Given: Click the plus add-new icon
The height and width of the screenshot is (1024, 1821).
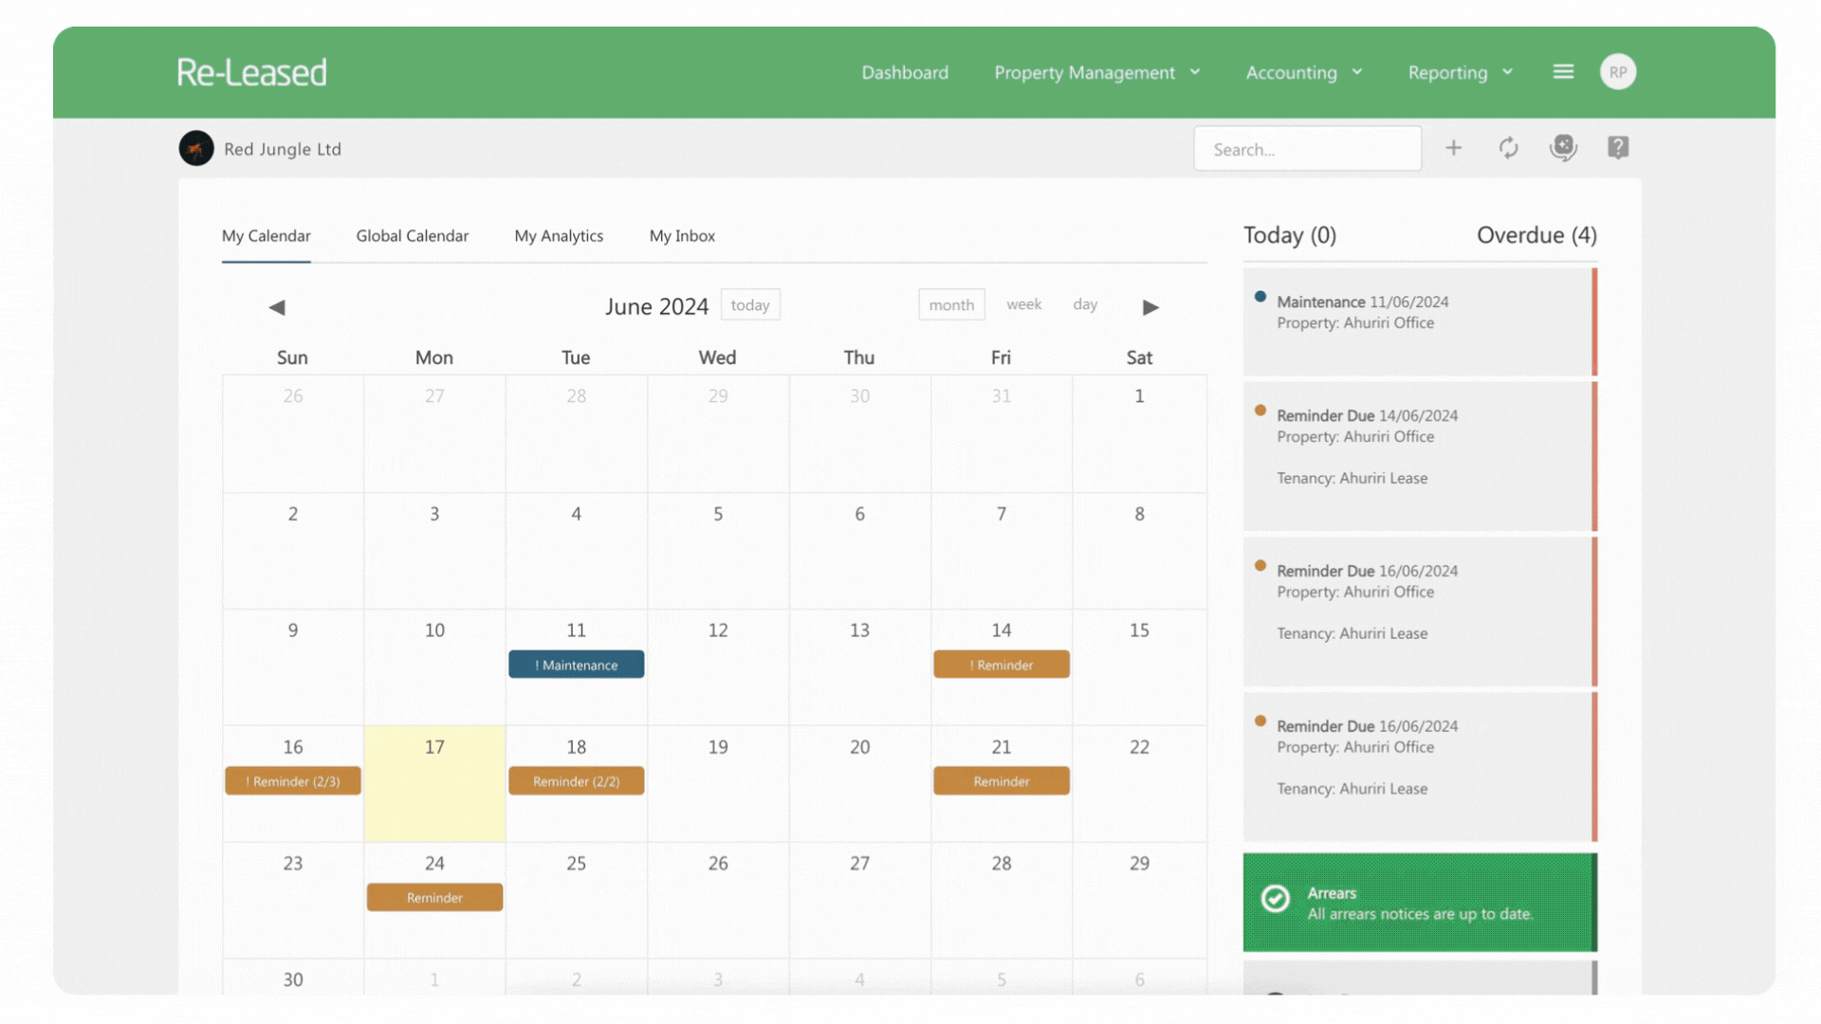Looking at the screenshot, I should coord(1454,148).
